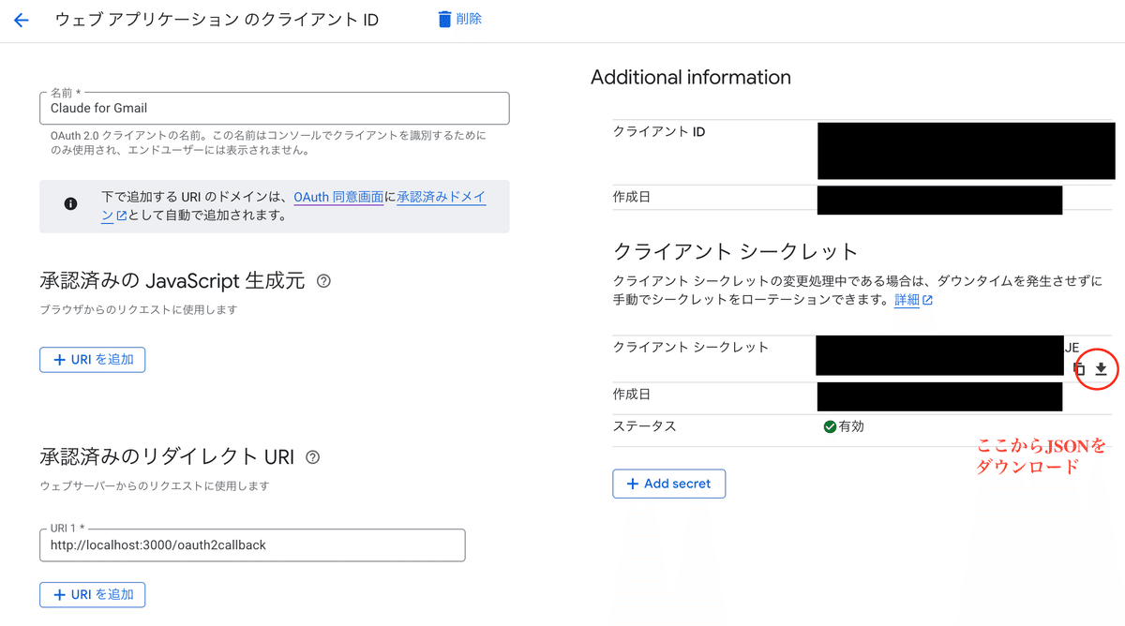
Task: Click the 削除 trash delete button
Action: coord(459,19)
